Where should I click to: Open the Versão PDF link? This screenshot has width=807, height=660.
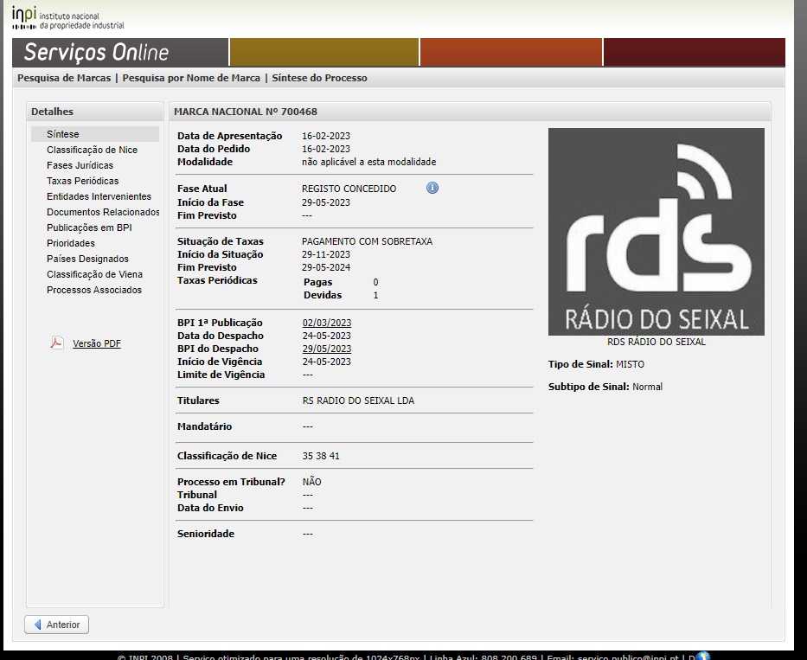click(97, 343)
